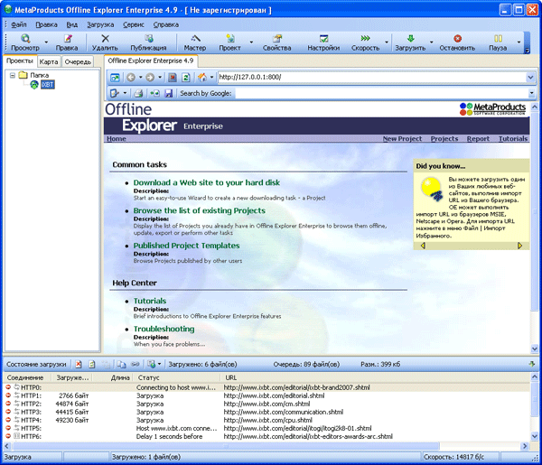
Task: Collapse the Папка tree folder
Action: [x=13, y=75]
